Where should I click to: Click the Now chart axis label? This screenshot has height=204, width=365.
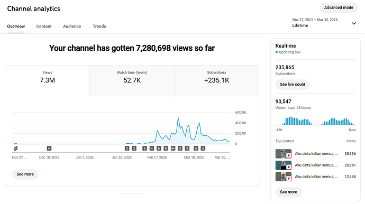tap(352, 130)
